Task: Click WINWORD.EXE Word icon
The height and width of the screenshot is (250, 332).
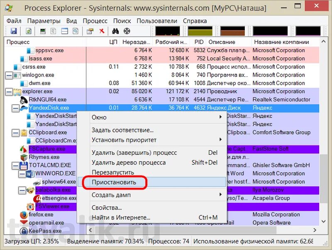Action: tap(30, 174)
